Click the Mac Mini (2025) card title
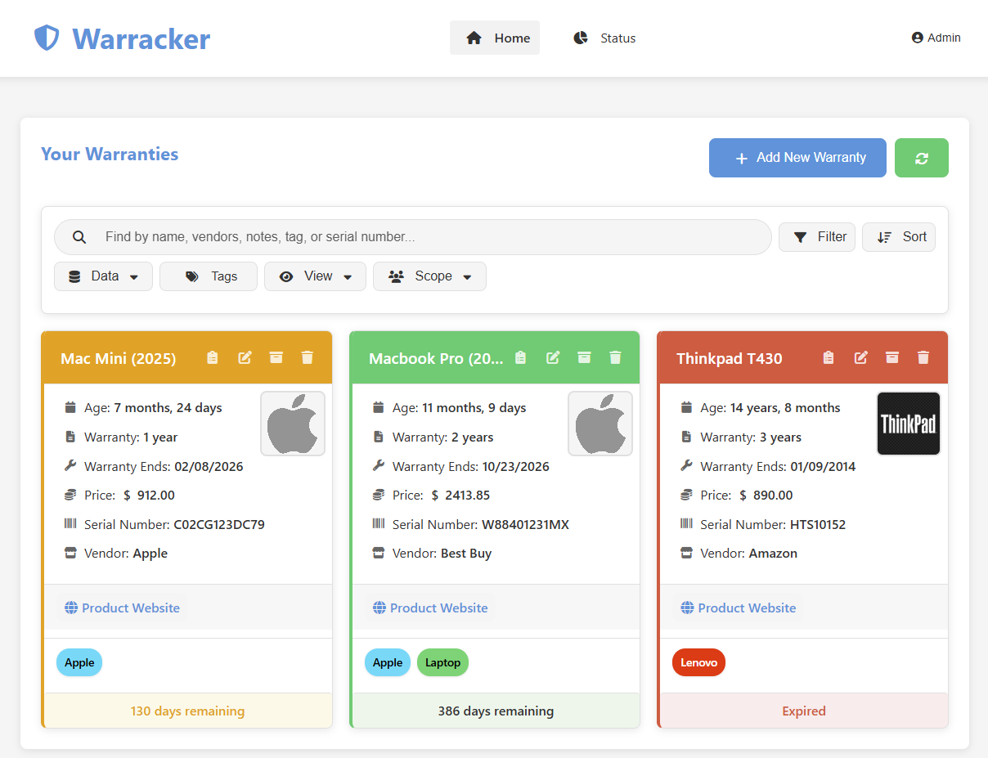Image resolution: width=988 pixels, height=758 pixels. click(118, 358)
